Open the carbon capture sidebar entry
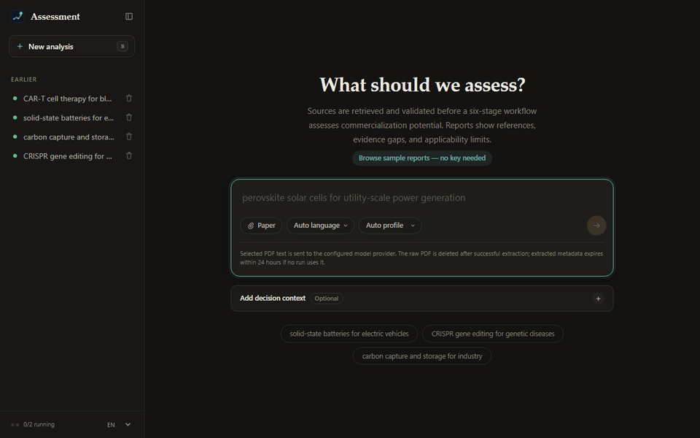Viewport: 700px width, 438px height. coord(69,137)
